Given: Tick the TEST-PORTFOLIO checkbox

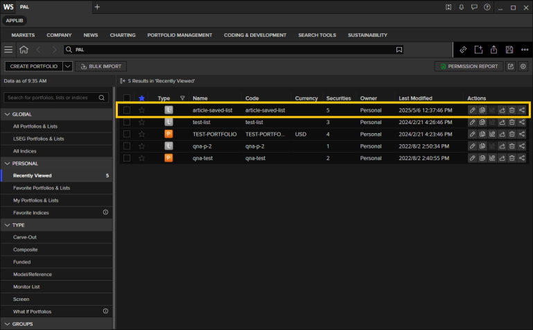Looking at the screenshot, I should 127,134.
